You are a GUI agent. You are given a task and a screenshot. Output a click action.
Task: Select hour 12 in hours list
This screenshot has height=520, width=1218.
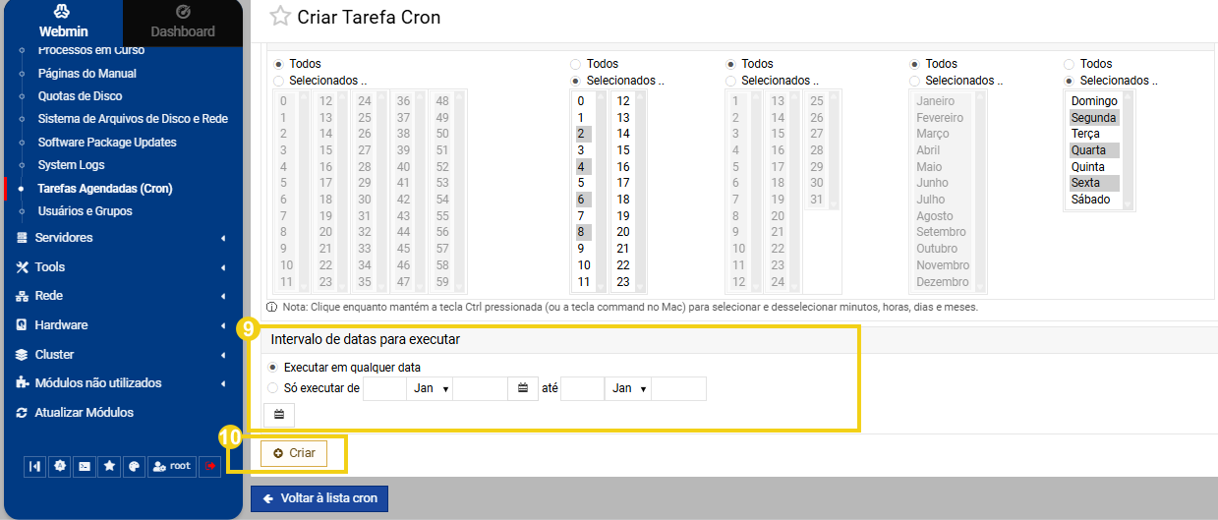(622, 100)
